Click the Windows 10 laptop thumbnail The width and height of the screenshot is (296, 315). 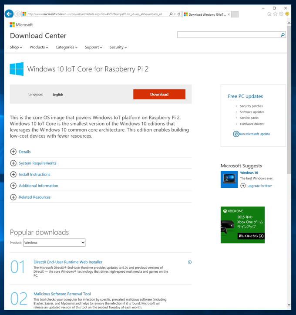229,180
